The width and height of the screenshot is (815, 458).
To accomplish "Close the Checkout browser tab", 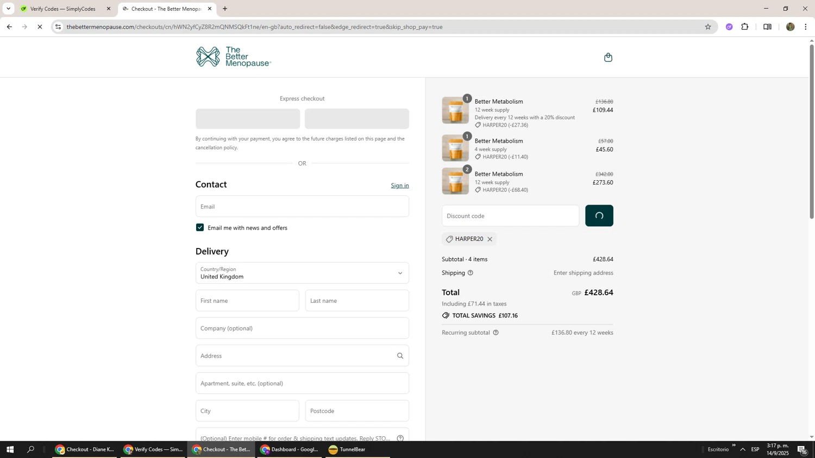I will click(210, 9).
